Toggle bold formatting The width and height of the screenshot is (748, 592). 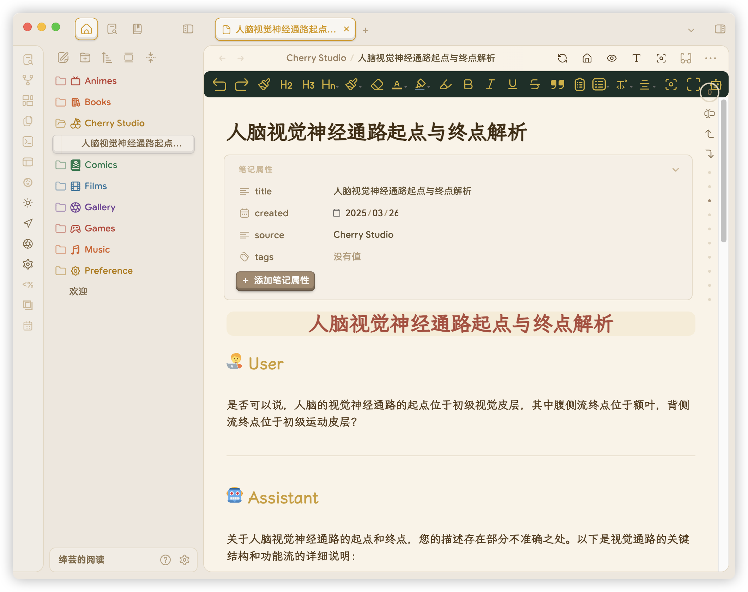coord(468,85)
